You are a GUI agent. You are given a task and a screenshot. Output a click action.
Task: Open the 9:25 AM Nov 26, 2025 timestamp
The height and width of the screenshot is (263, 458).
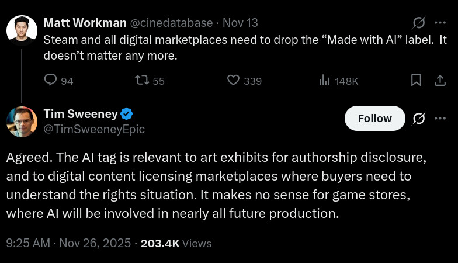click(x=69, y=243)
